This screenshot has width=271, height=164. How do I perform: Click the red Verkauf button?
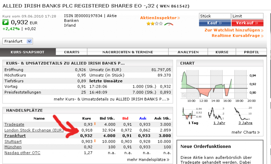tap(247, 23)
